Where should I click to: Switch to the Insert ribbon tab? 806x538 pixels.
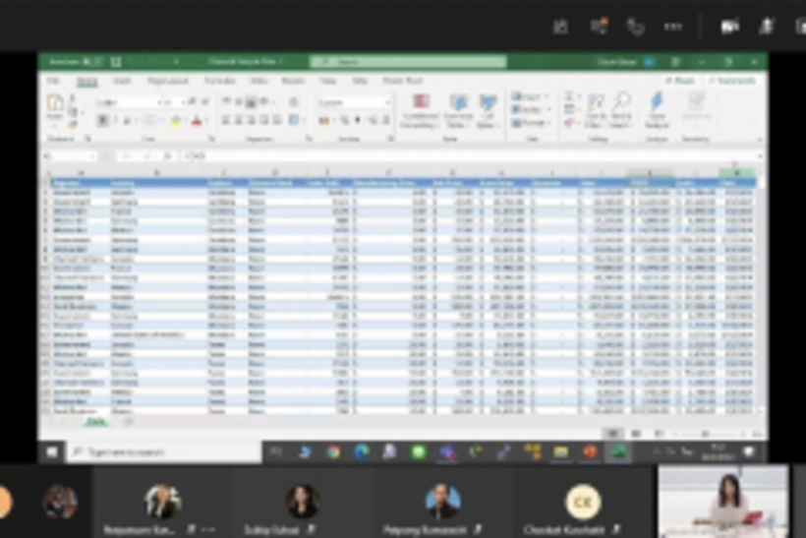click(122, 81)
